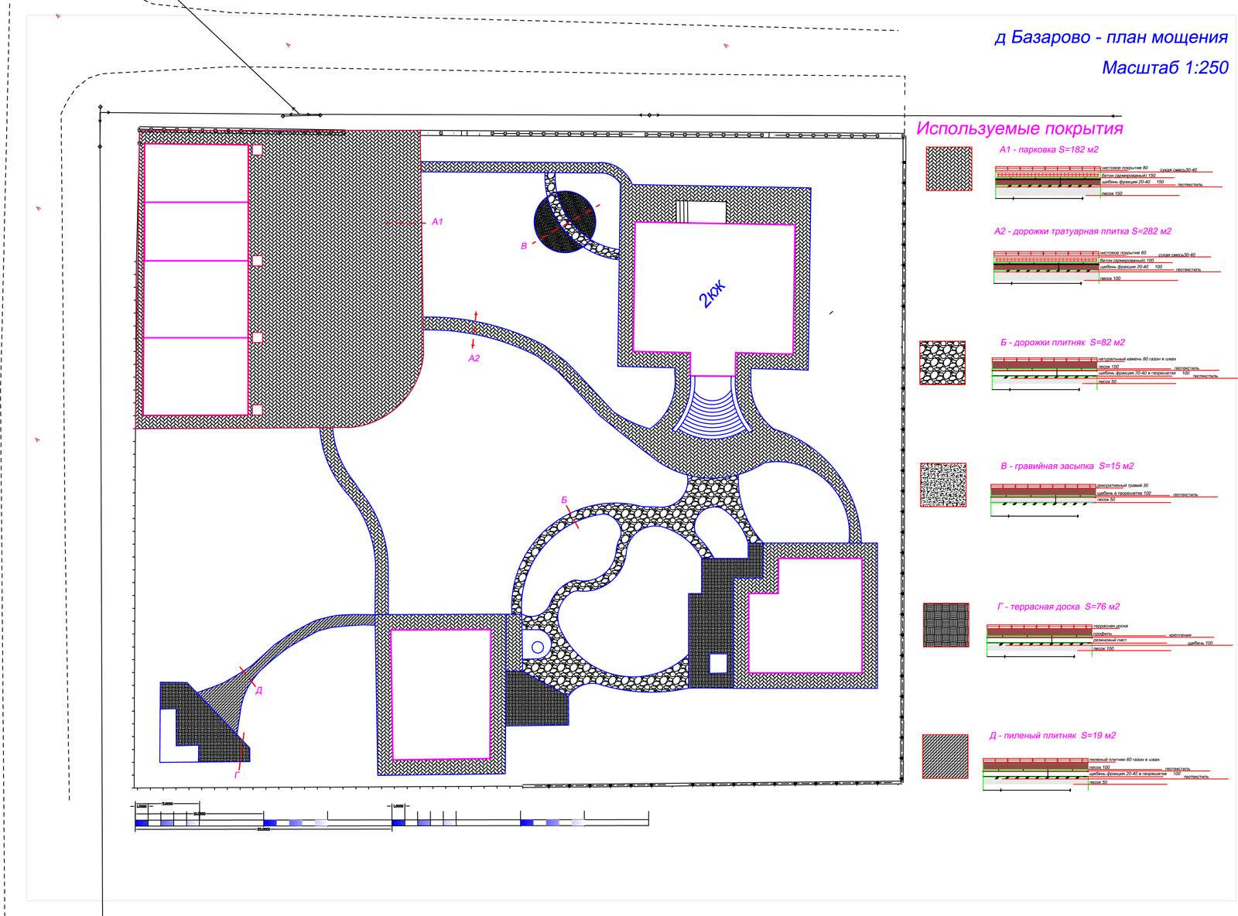Click the A1 parking hatch swatch in legend

tap(949, 169)
